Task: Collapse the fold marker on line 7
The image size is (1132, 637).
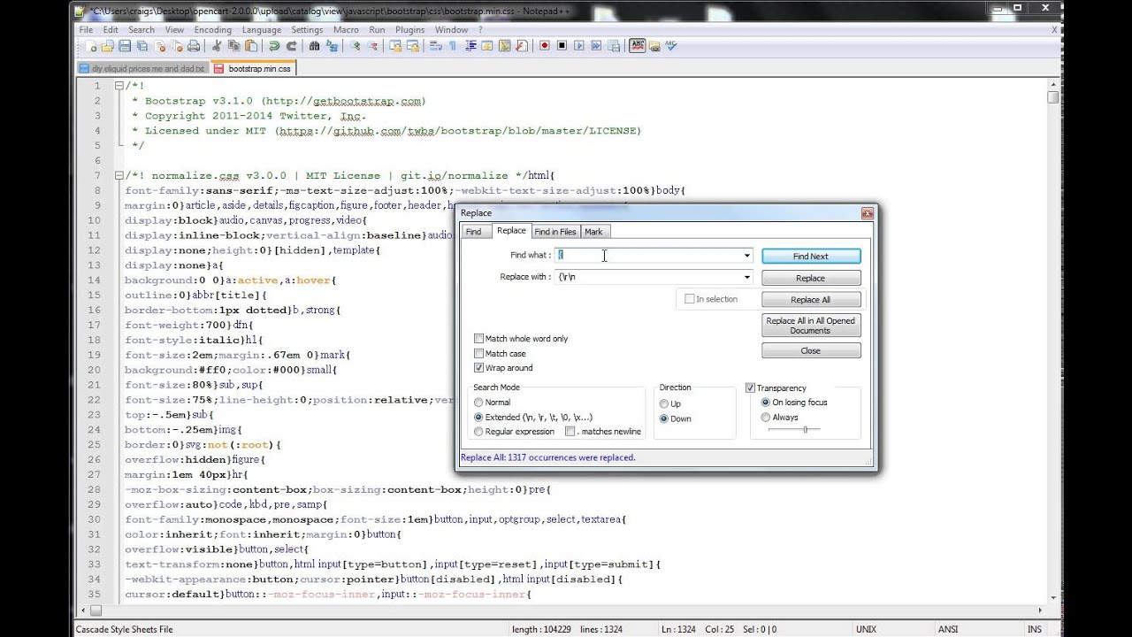Action: (119, 175)
